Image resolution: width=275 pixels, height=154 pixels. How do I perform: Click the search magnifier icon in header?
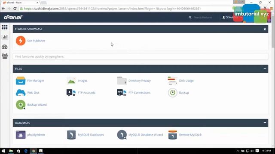pyautogui.click(x=190, y=18)
